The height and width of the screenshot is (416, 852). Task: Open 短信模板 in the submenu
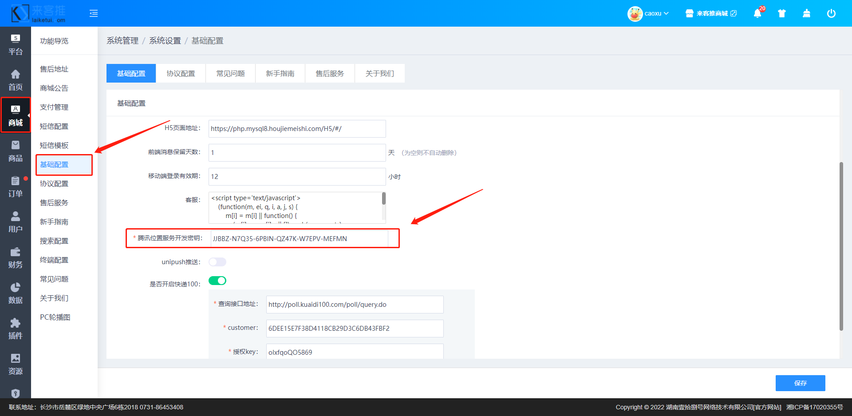pos(54,145)
